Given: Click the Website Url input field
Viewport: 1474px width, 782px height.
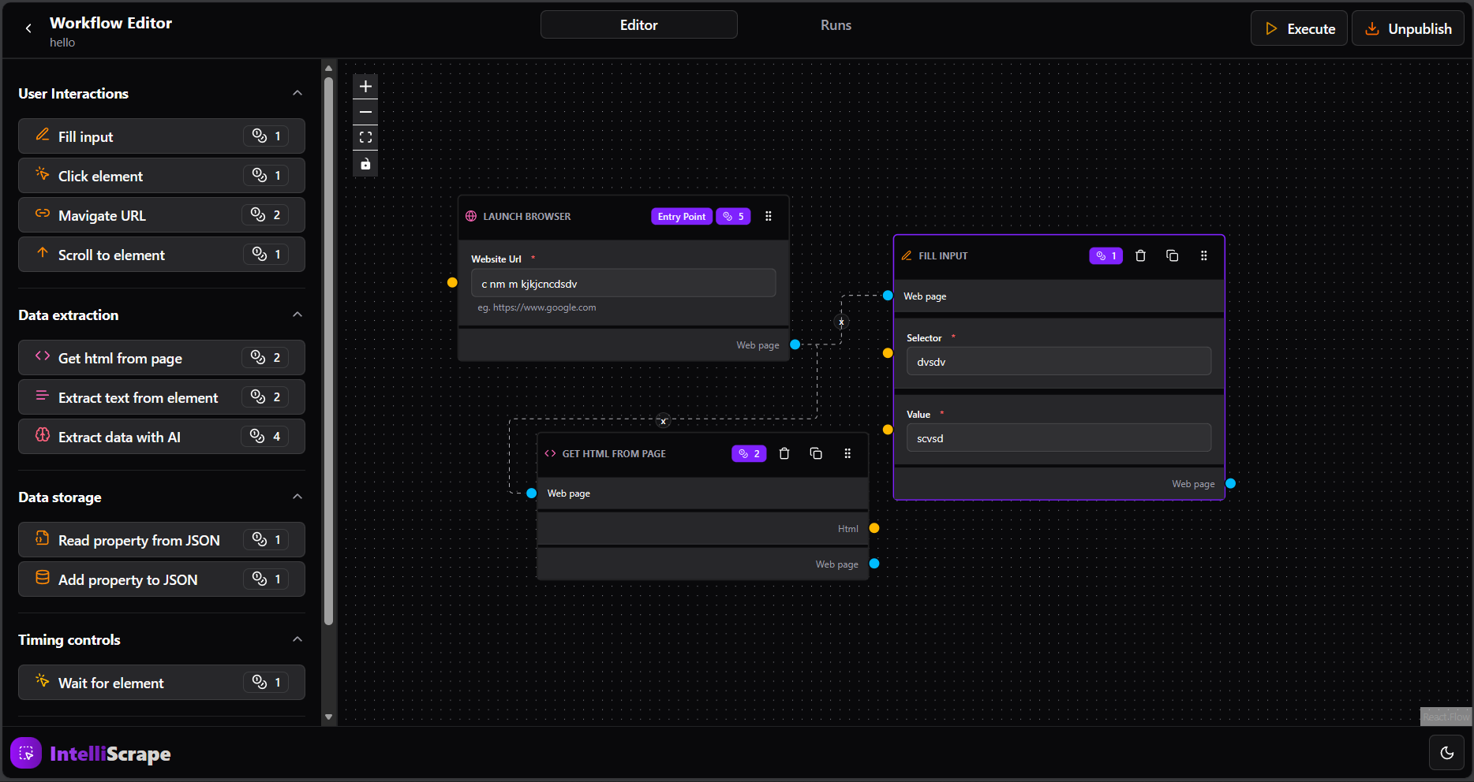Looking at the screenshot, I should 623,282.
